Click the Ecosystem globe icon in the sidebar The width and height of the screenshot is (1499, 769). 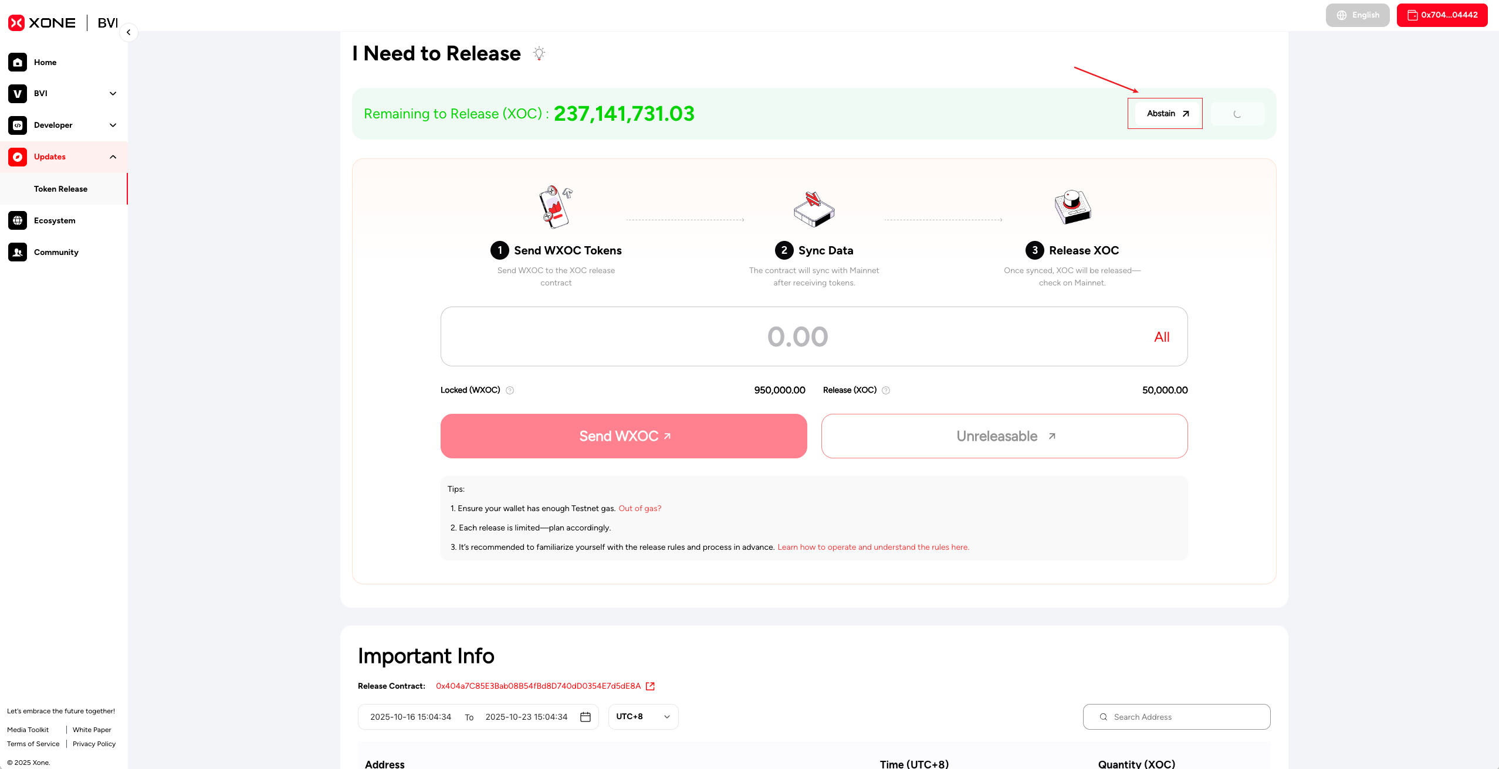tap(18, 220)
